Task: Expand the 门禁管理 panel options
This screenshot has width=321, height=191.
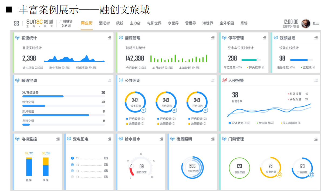Action: 316,139
